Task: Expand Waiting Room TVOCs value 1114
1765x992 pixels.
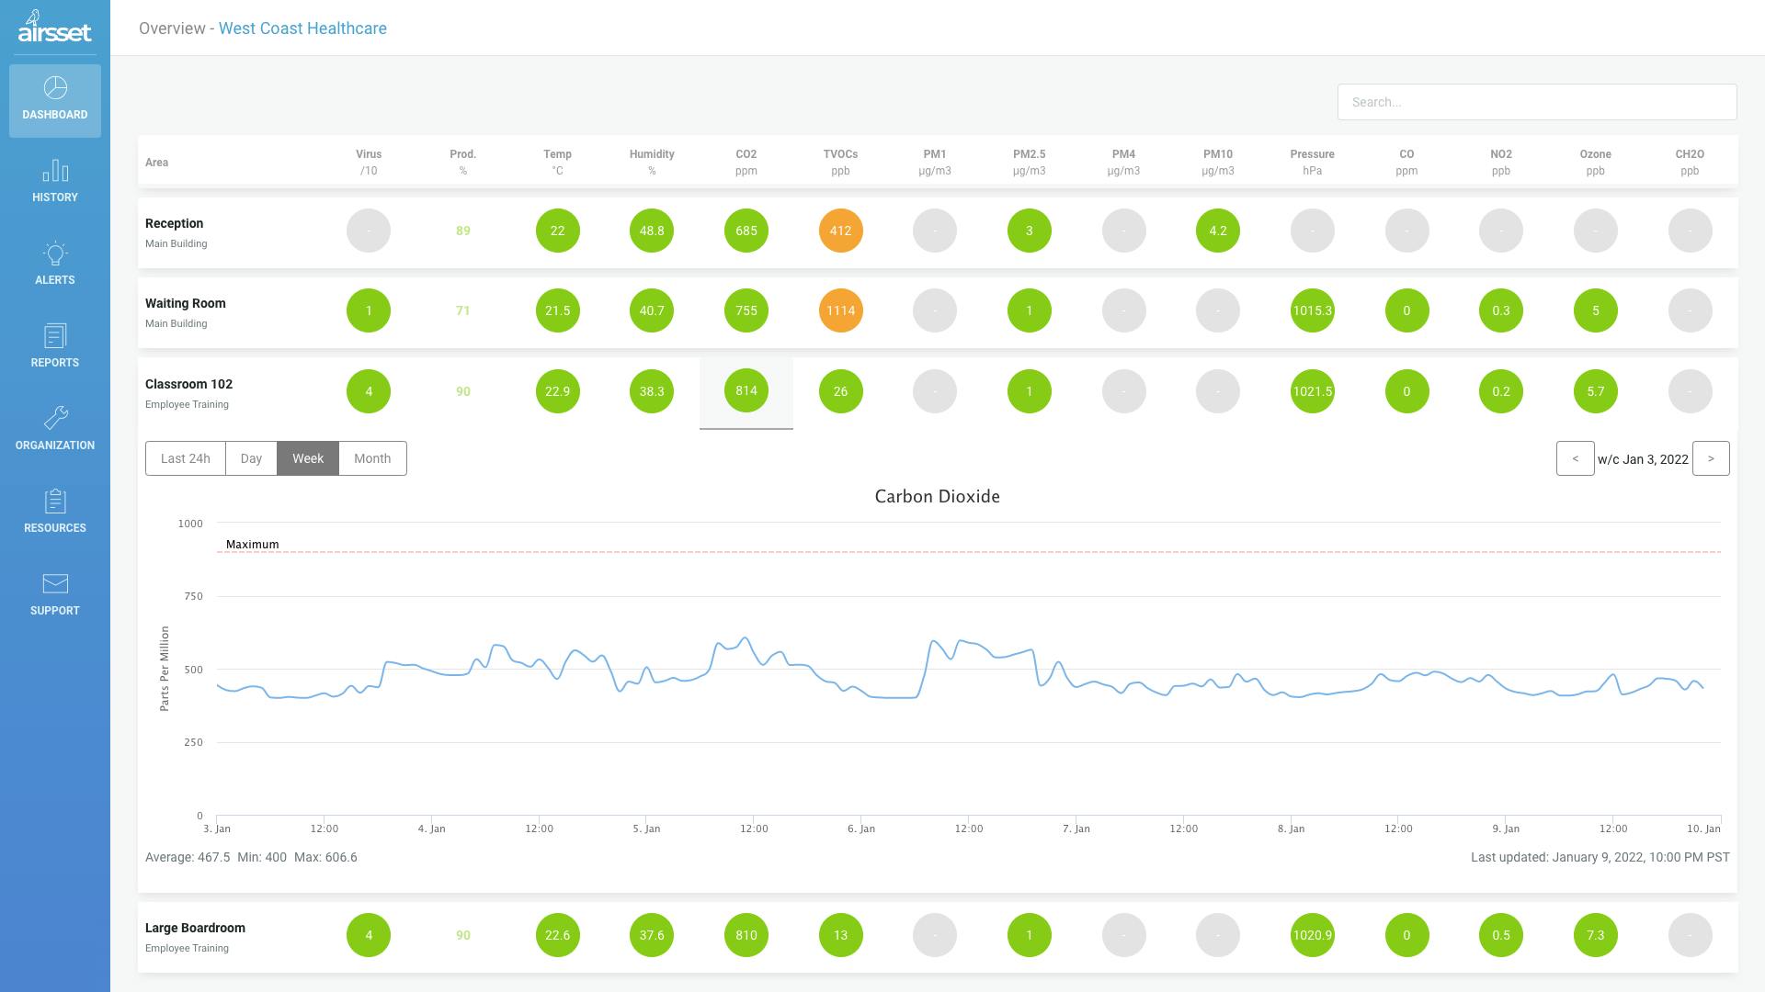Action: pos(840,310)
